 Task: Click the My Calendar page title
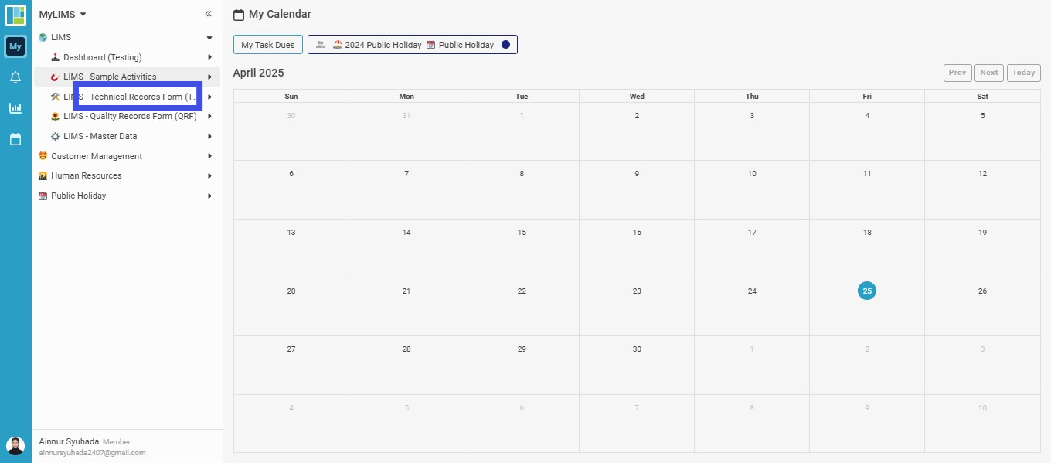(x=280, y=14)
